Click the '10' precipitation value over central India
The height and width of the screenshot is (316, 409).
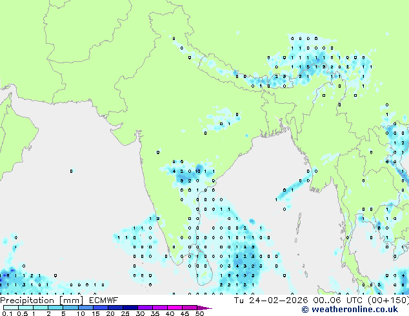[198, 172]
